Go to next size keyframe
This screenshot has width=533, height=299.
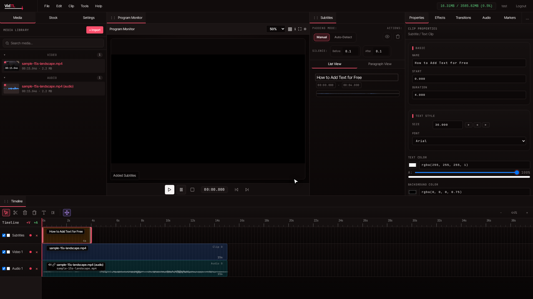[486, 125]
